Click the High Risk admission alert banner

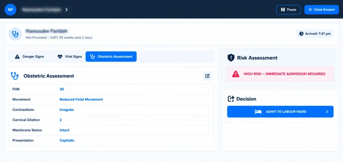(280, 74)
